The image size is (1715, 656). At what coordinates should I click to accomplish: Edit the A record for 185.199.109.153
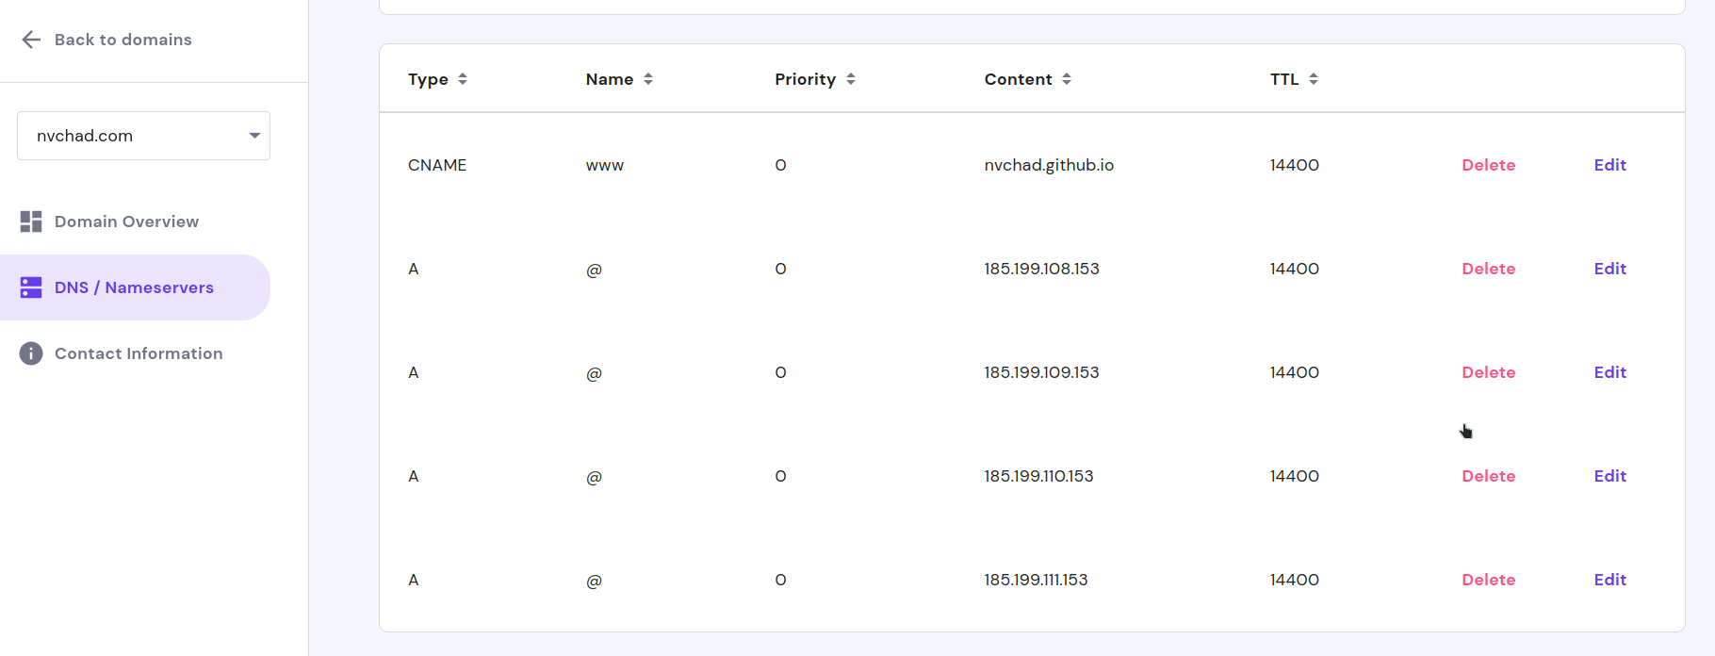coord(1609,372)
